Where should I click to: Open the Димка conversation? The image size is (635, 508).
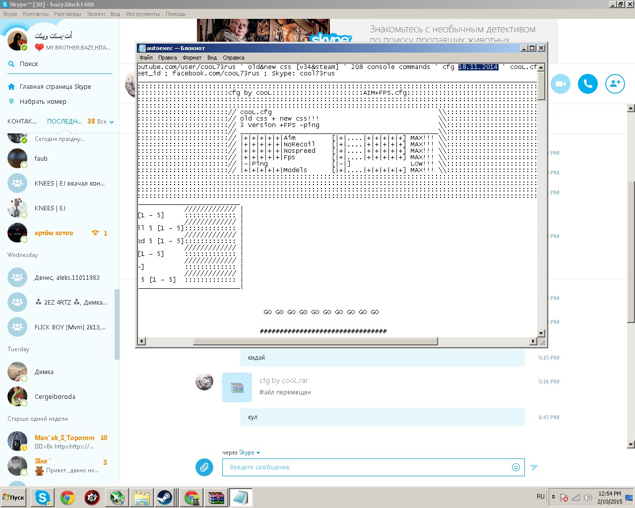pos(60,372)
